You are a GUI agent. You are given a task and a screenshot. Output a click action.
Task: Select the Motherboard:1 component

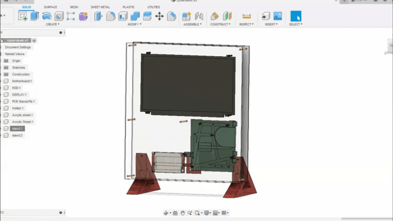point(22,81)
